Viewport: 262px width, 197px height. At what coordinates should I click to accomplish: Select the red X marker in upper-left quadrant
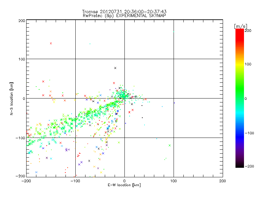point(51,43)
